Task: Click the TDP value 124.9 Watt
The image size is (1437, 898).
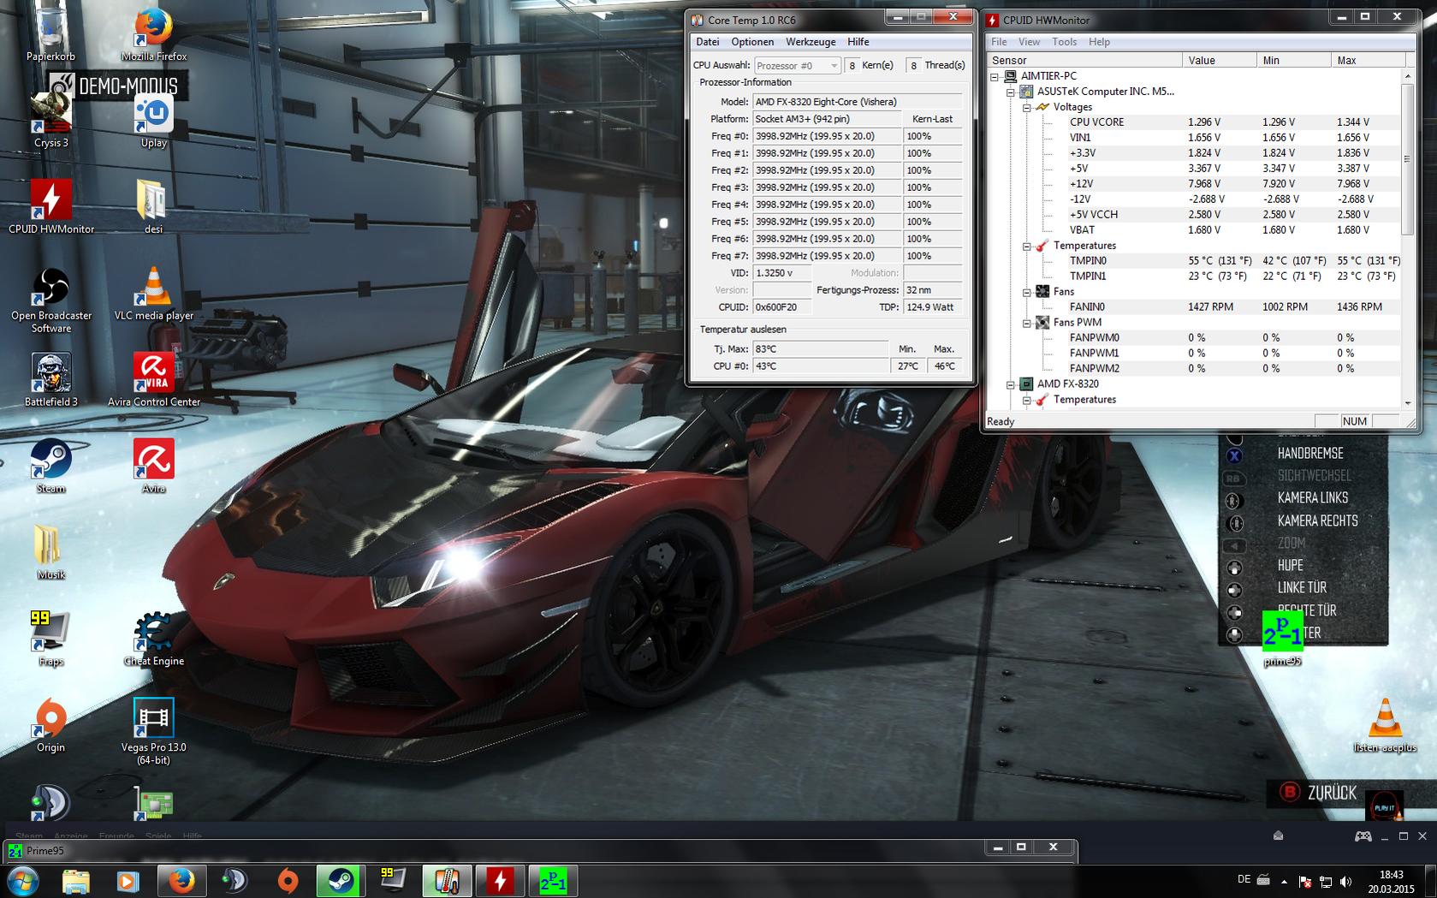Action: [933, 307]
